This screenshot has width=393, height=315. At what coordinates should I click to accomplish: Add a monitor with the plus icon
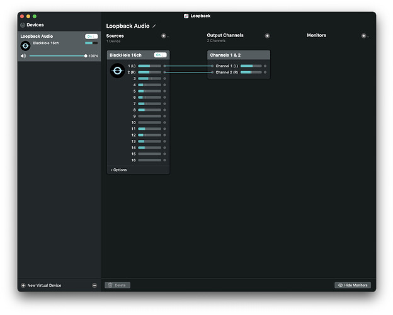coord(363,36)
